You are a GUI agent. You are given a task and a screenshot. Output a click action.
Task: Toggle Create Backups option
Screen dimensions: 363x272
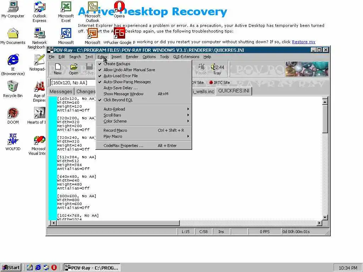point(144,64)
